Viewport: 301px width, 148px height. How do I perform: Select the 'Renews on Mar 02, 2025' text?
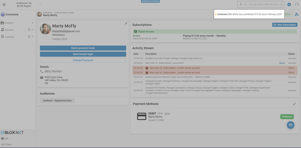pyautogui.click(x=195, y=38)
